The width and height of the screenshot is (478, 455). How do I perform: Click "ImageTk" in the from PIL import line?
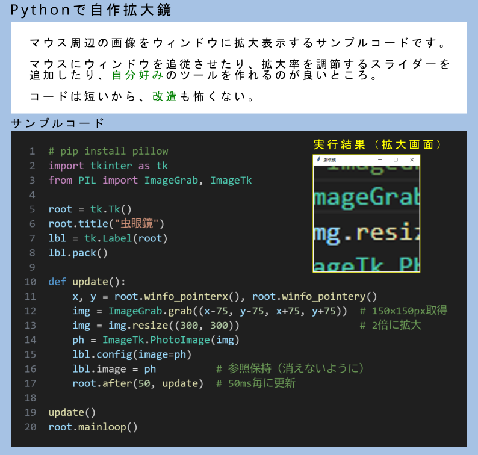[231, 181]
